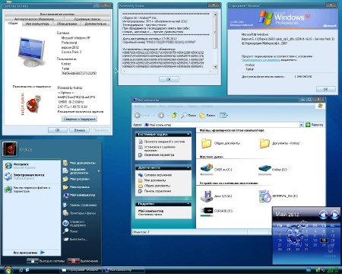
Task: Click the Сведения о поддержке button
Action: tap(79, 119)
